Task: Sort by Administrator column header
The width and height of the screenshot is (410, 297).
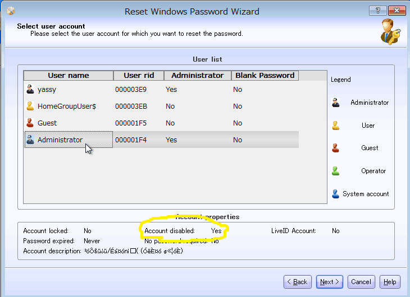Action: point(198,76)
